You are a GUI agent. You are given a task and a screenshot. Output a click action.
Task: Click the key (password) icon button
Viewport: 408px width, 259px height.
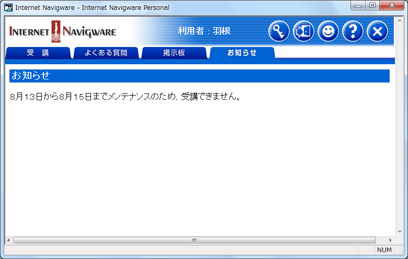tap(279, 31)
